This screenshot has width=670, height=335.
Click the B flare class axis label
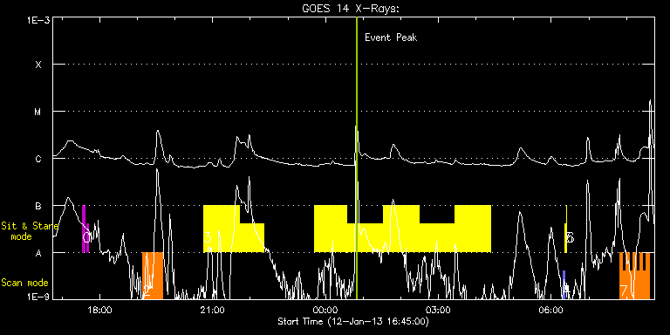coord(38,206)
